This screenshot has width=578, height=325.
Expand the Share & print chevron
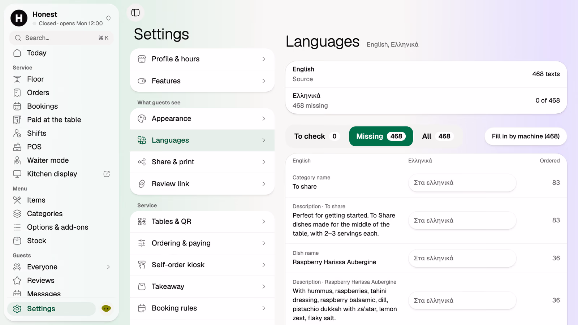coord(264,162)
